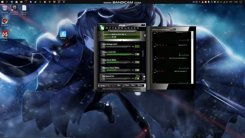Click the Power Limit value field
Screen dimensions: 245x138
point(137,54)
